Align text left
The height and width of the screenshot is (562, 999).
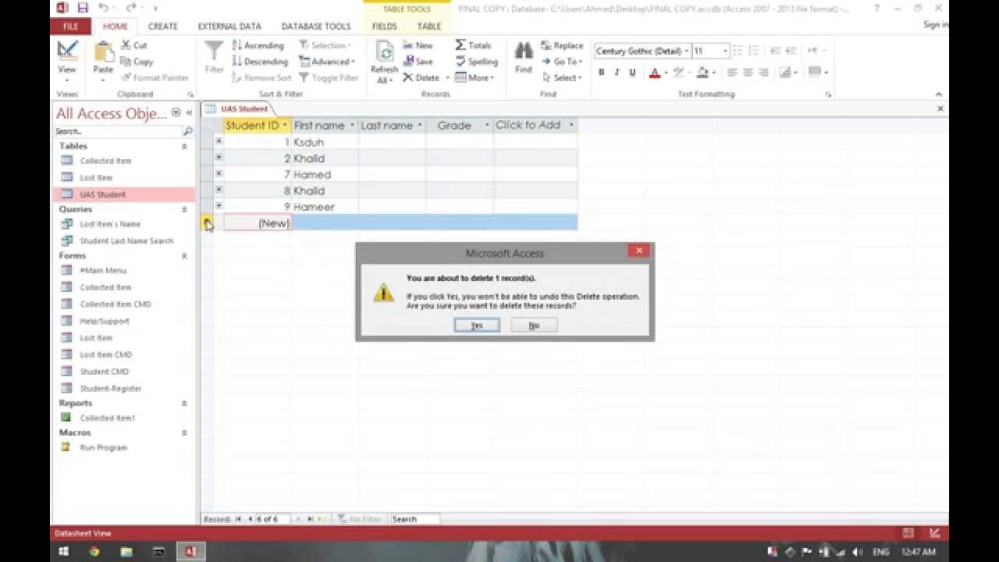tap(732, 73)
